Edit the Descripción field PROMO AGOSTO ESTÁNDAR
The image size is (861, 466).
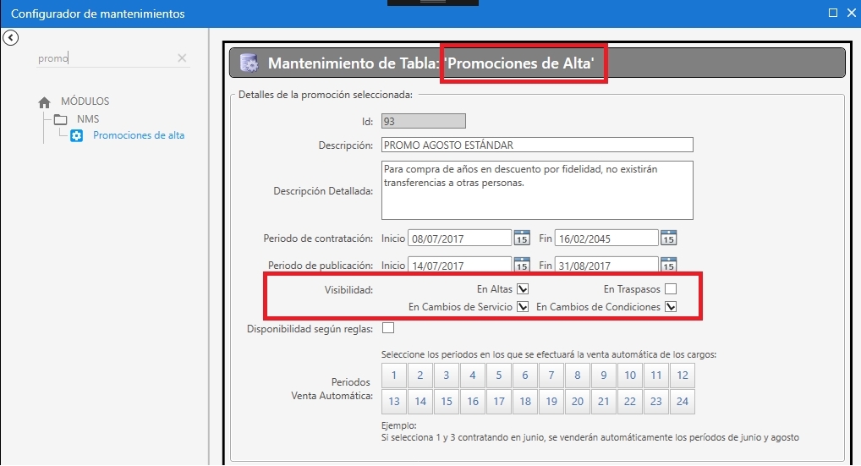point(537,145)
